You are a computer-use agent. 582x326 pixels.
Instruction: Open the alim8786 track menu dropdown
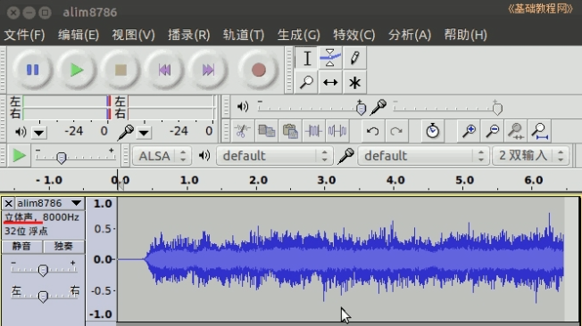click(x=77, y=203)
